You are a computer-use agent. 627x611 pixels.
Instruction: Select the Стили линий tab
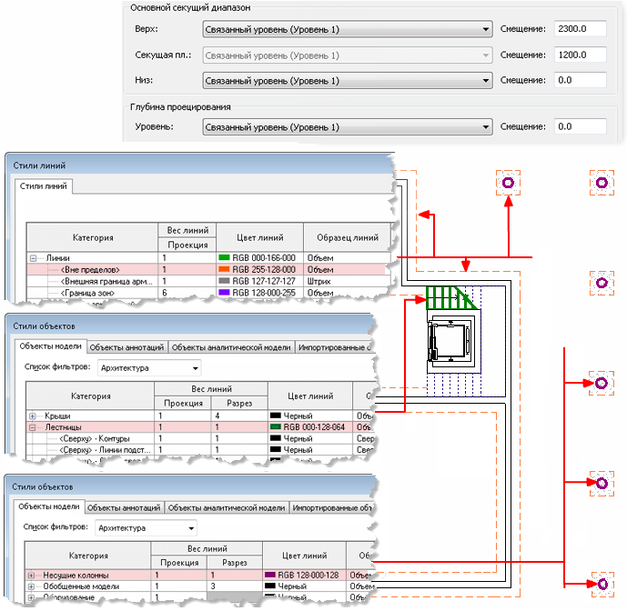[43, 186]
